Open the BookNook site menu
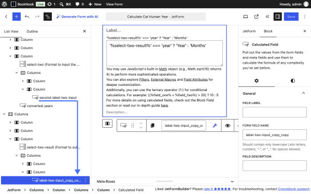Image resolution: width=311 pixels, height=194 pixels. pyautogui.click(x=22, y=4)
